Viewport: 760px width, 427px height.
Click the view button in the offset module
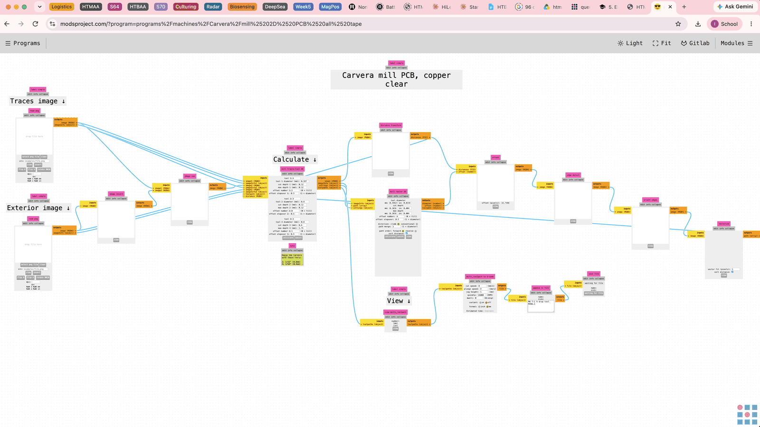(495, 207)
